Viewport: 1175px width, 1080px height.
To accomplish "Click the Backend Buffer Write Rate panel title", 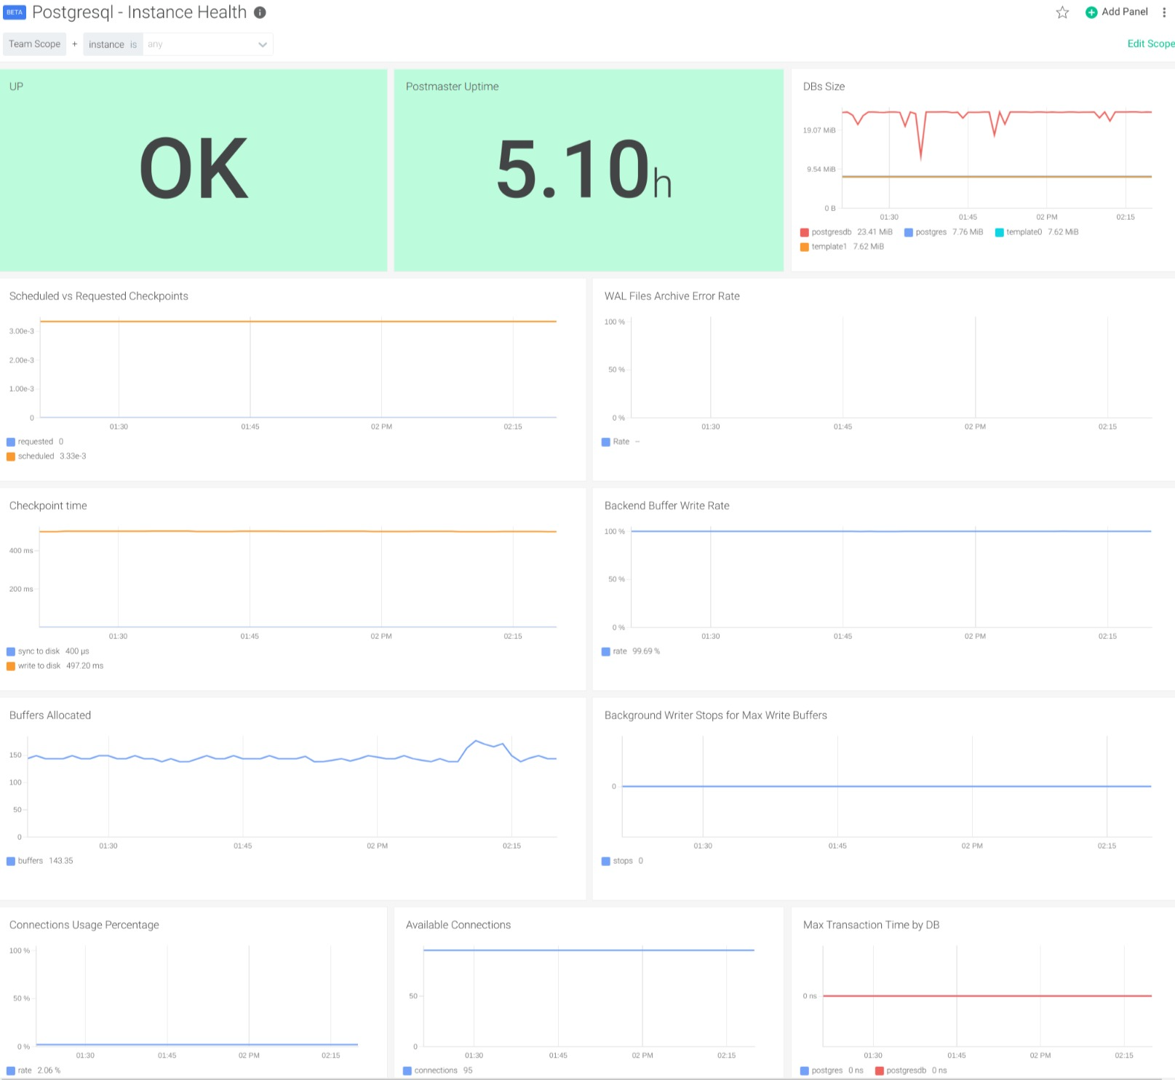I will [666, 506].
